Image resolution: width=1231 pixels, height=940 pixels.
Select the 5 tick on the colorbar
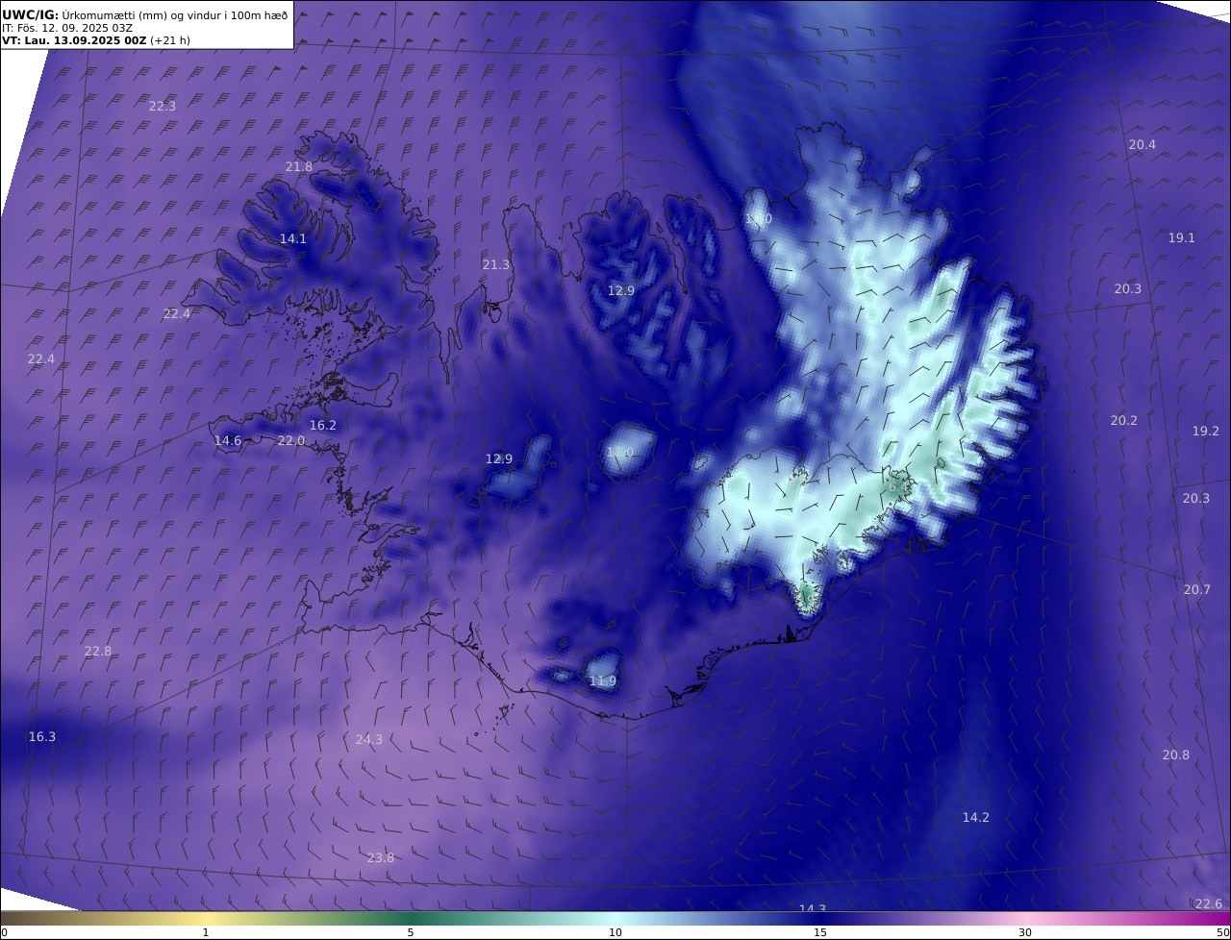point(411,932)
